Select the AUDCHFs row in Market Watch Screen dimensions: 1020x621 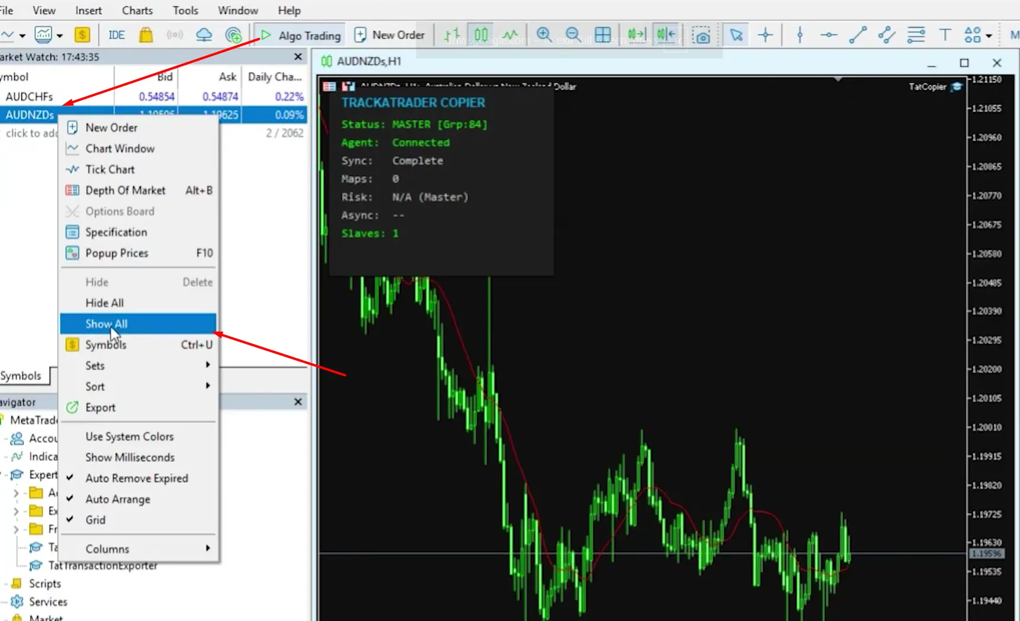153,96
